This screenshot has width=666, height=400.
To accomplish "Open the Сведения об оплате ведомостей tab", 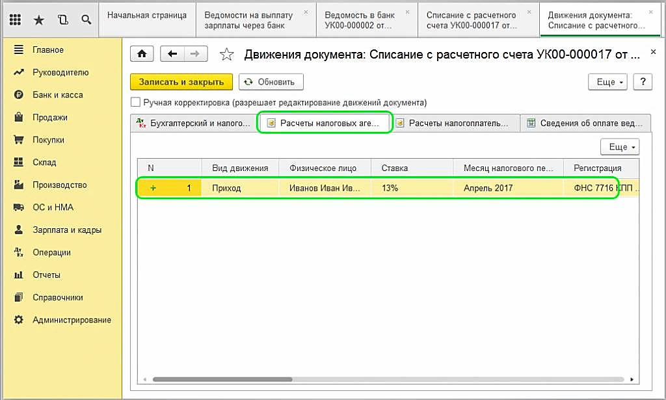I will pos(586,123).
